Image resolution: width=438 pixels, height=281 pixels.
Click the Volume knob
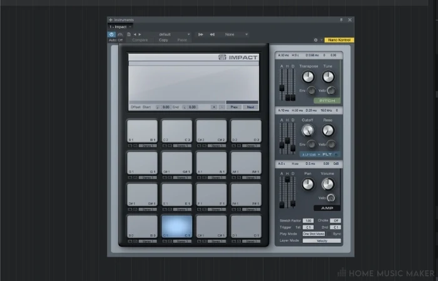pyautogui.click(x=328, y=184)
